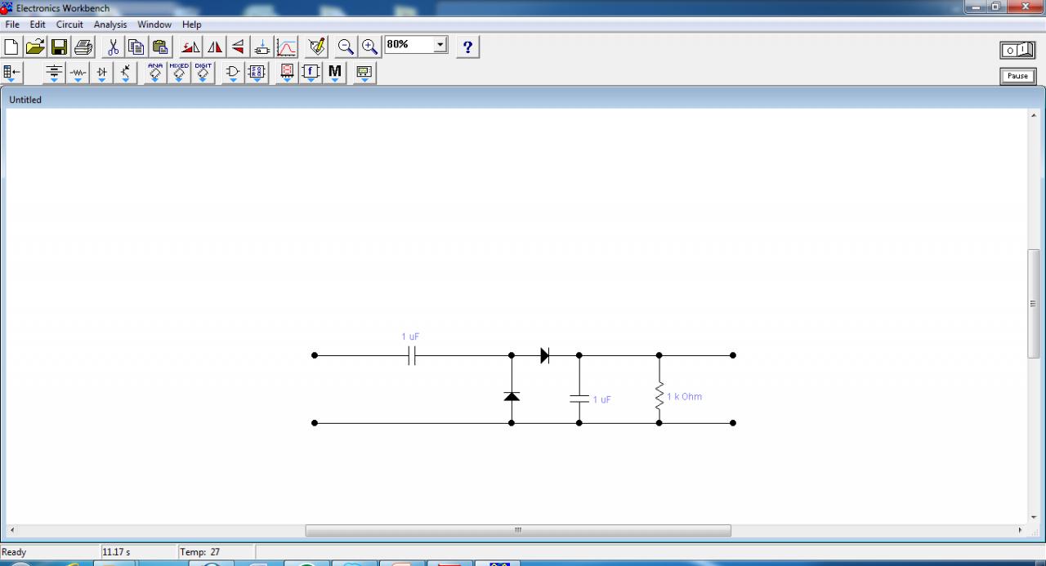1046x566 pixels.
Task: Click the Untitled circuit window title
Action: coord(25,100)
